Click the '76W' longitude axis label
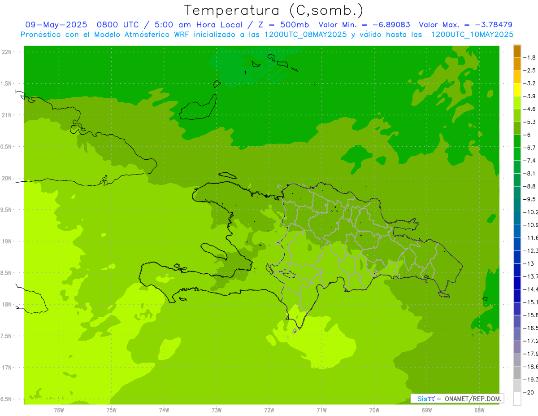Image resolution: width=538 pixels, height=416 pixels. 59,410
